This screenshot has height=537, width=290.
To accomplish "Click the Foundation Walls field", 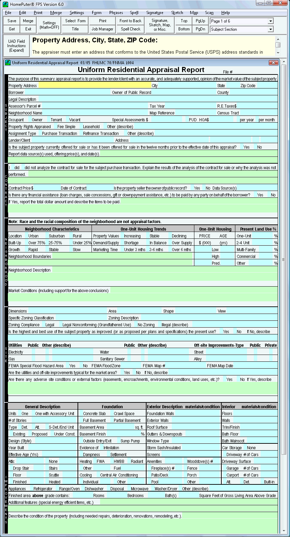I will coord(197,413).
